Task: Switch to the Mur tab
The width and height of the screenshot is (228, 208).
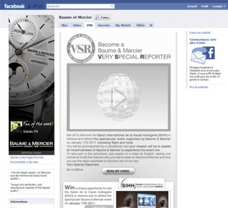Action: tap(65, 25)
